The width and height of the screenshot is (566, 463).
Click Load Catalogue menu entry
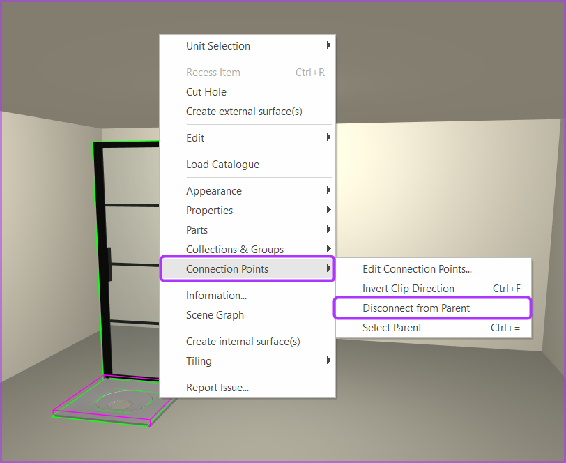(247, 165)
